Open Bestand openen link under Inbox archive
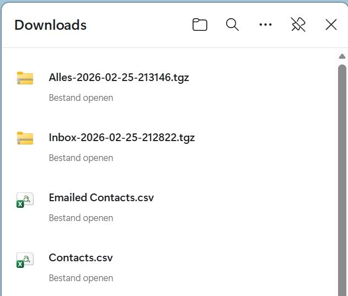 point(81,158)
